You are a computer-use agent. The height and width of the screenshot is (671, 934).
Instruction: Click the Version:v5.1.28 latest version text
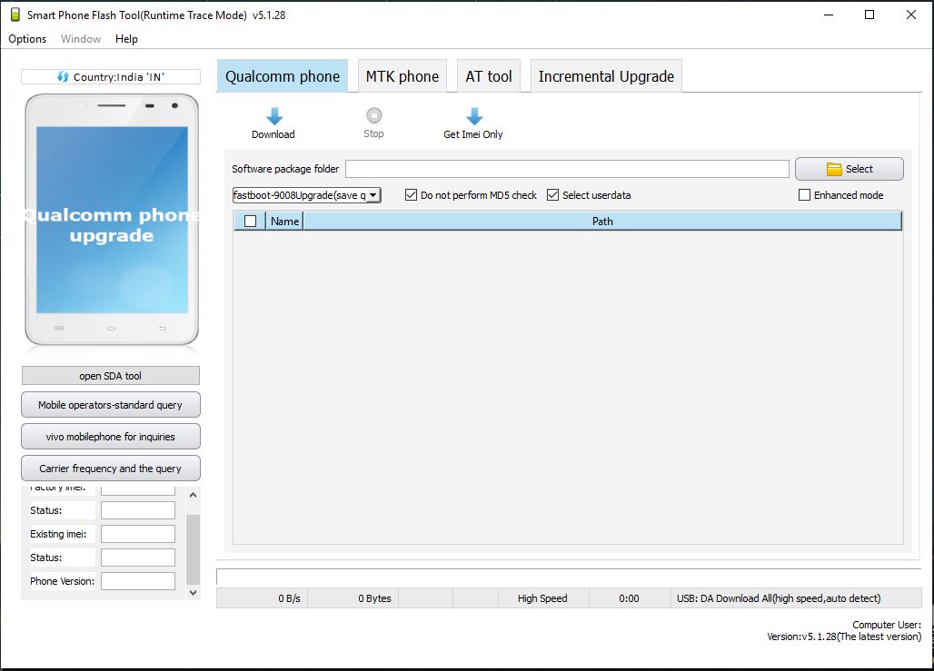[x=844, y=636]
